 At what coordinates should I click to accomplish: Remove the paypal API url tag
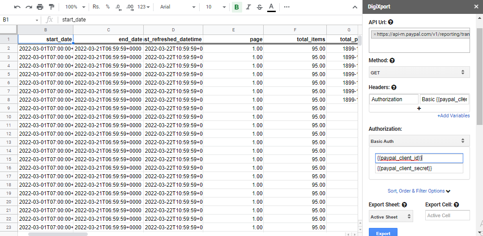click(x=375, y=34)
